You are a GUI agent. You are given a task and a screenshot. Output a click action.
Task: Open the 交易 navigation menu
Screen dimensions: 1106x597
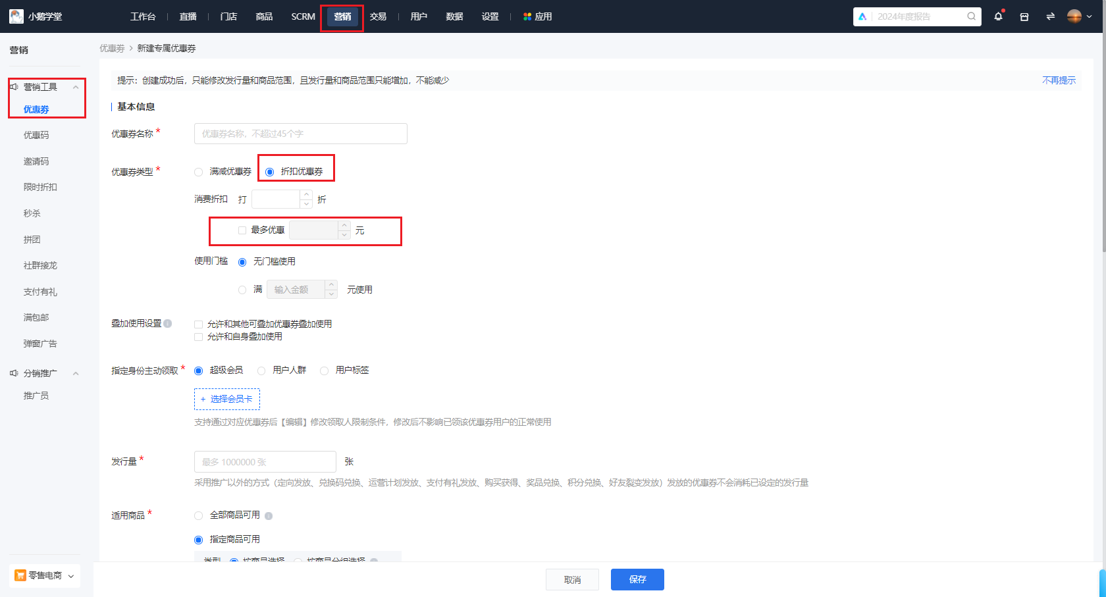pyautogui.click(x=378, y=16)
